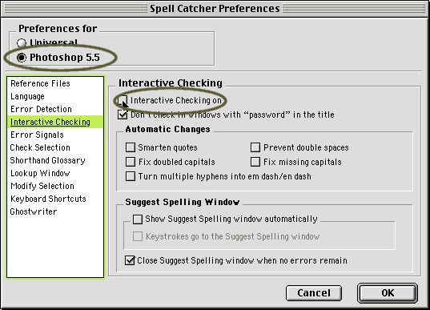
Task: Click the Spell Catcher Preferences title bar
Action: click(215, 9)
